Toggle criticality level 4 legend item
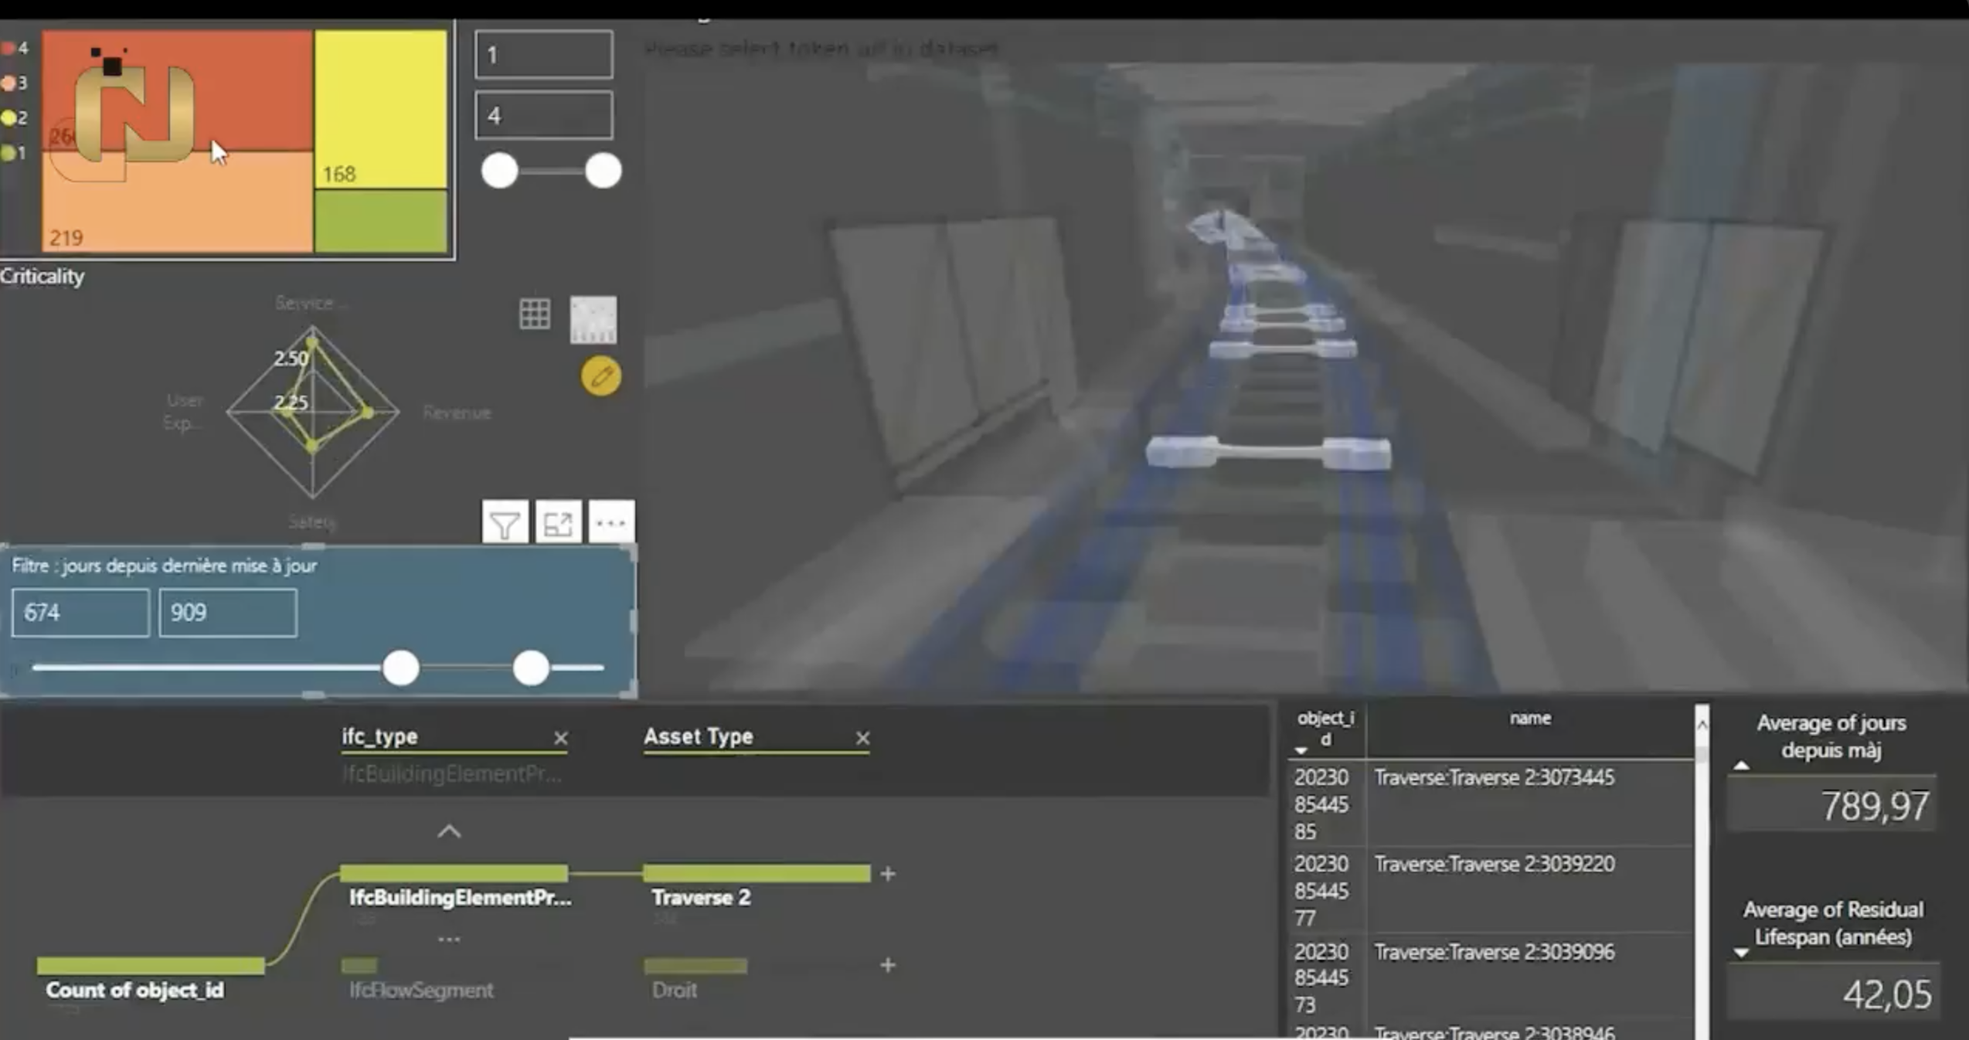Viewport: 1969px width, 1040px height. point(15,49)
